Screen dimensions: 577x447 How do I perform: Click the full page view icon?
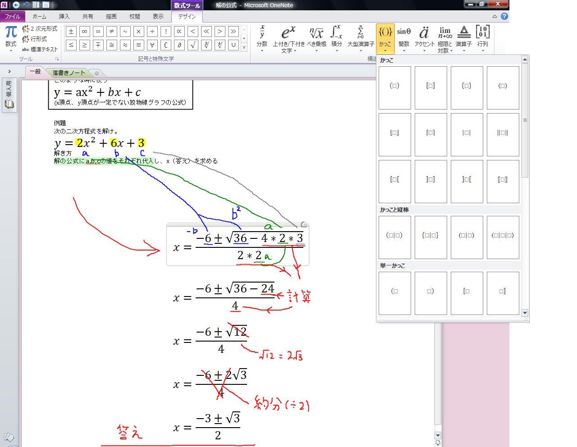click(46, 5)
